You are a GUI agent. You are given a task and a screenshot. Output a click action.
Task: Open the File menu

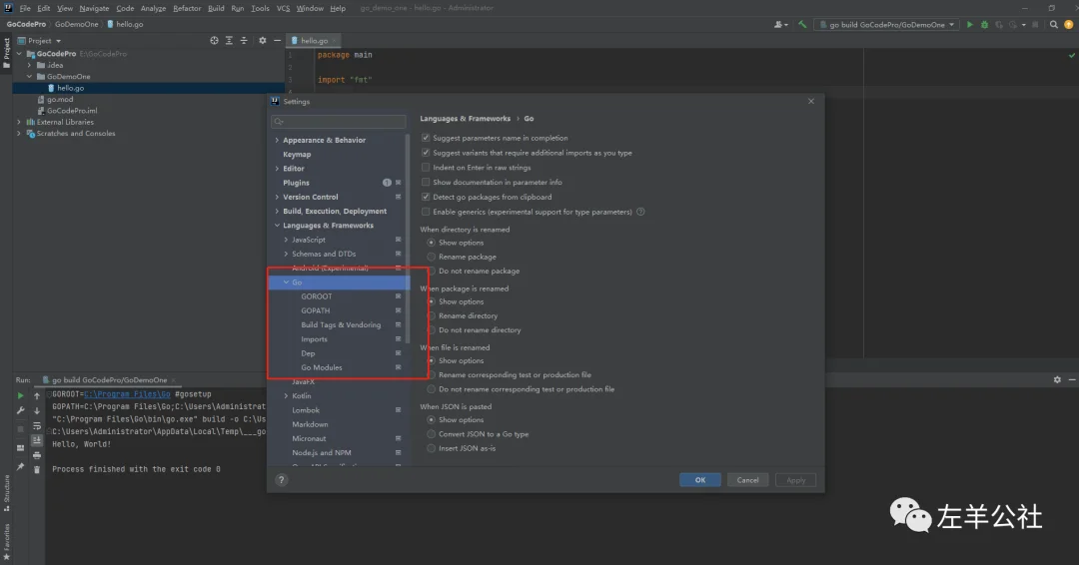(x=25, y=8)
